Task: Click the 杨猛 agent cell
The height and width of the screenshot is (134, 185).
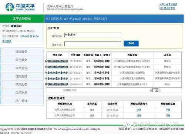Action: pos(167,84)
